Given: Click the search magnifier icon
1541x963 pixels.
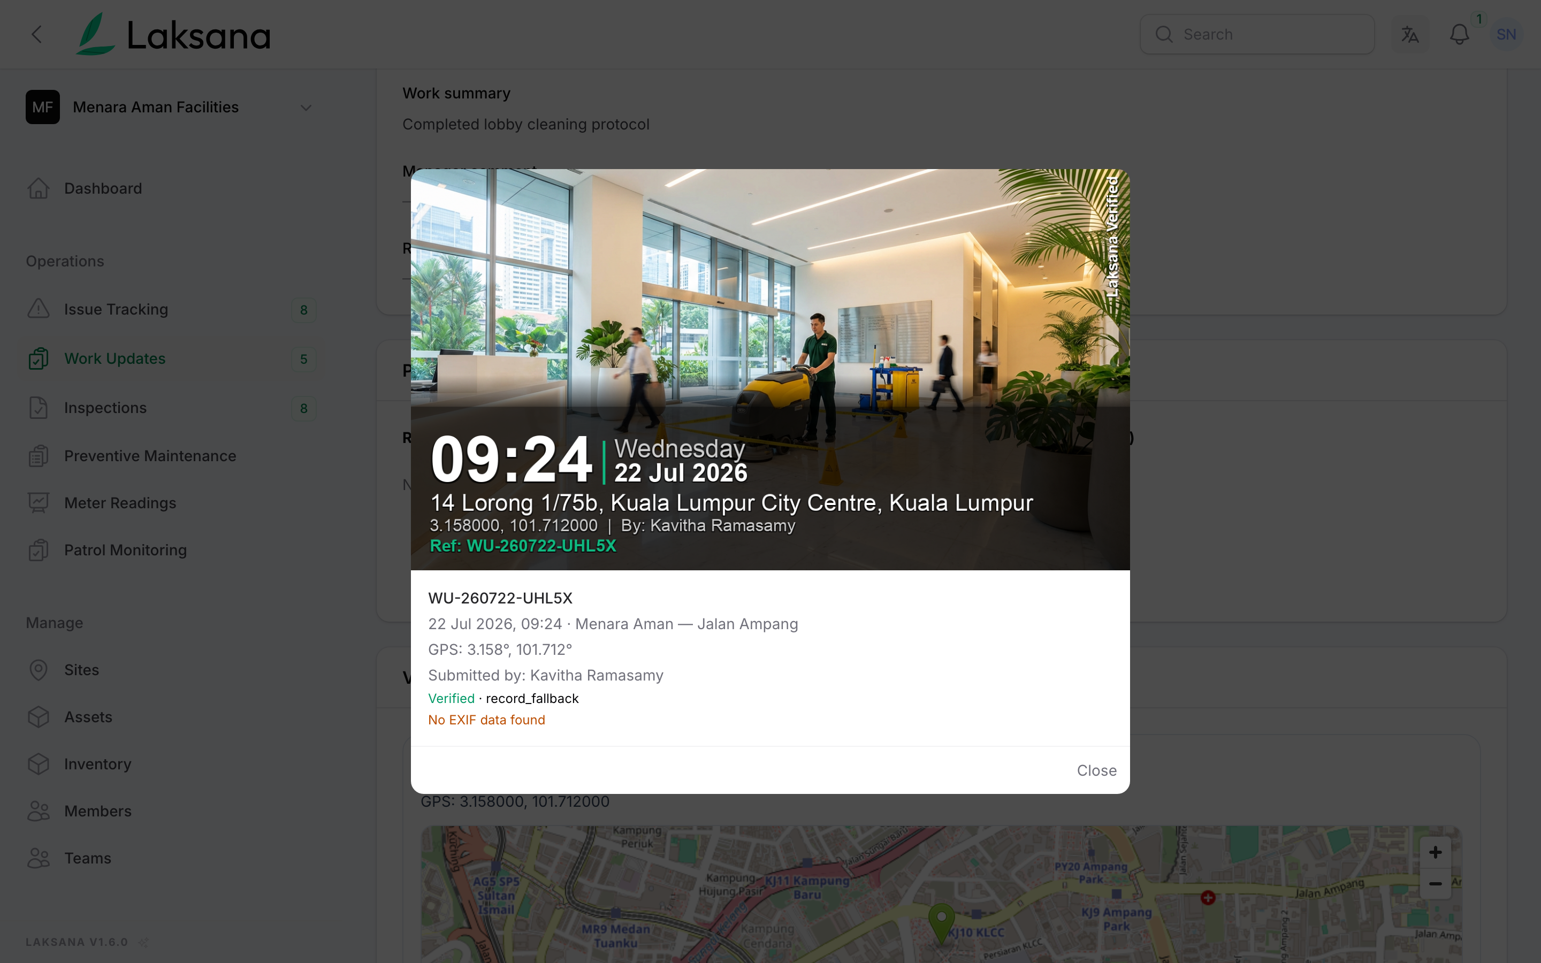Looking at the screenshot, I should [1164, 34].
